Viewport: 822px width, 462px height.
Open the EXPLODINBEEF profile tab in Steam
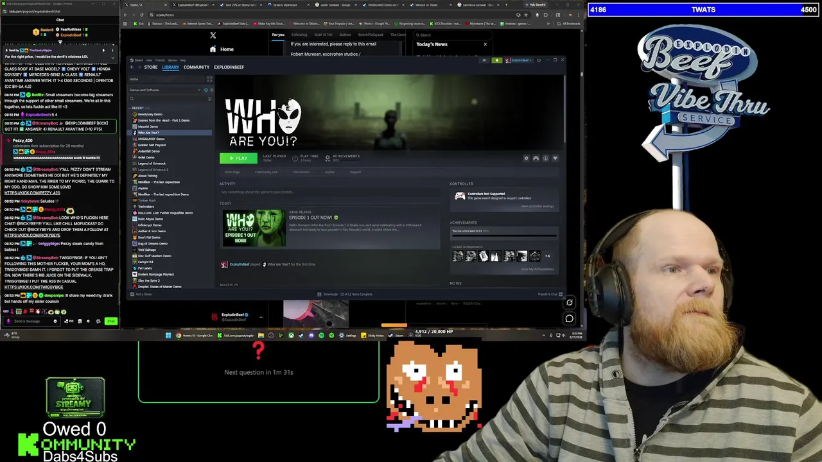[x=229, y=67]
